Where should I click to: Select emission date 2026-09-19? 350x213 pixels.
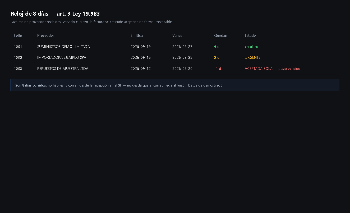point(141,47)
